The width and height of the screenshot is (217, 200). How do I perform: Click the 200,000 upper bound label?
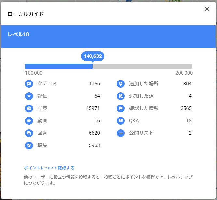coord(184,73)
